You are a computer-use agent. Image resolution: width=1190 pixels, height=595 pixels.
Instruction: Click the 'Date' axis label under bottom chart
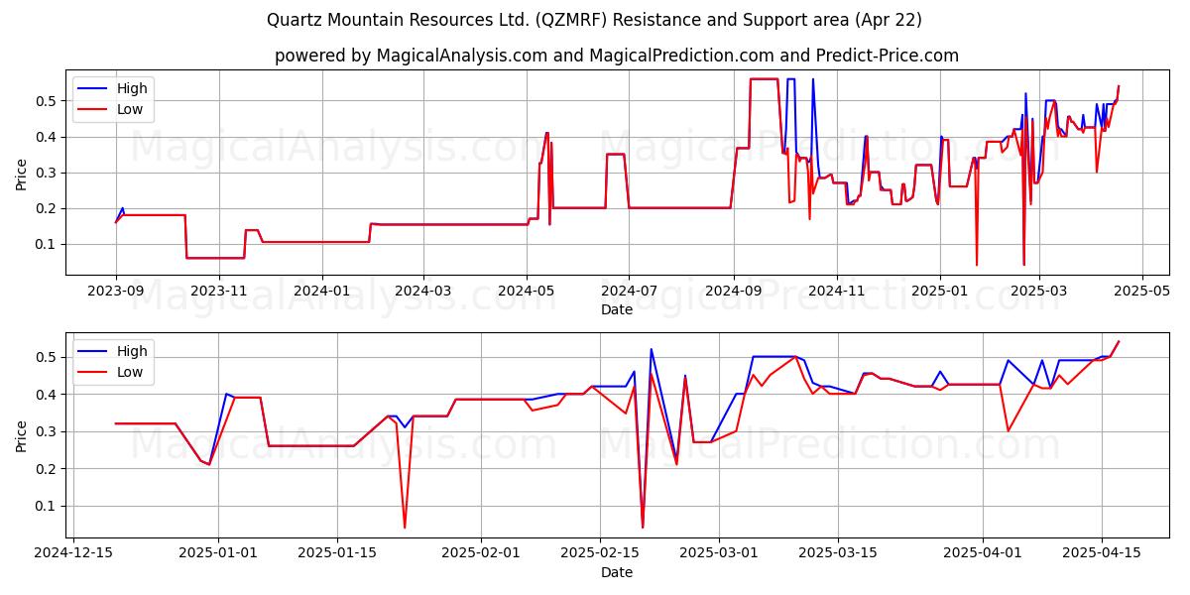tap(617, 572)
